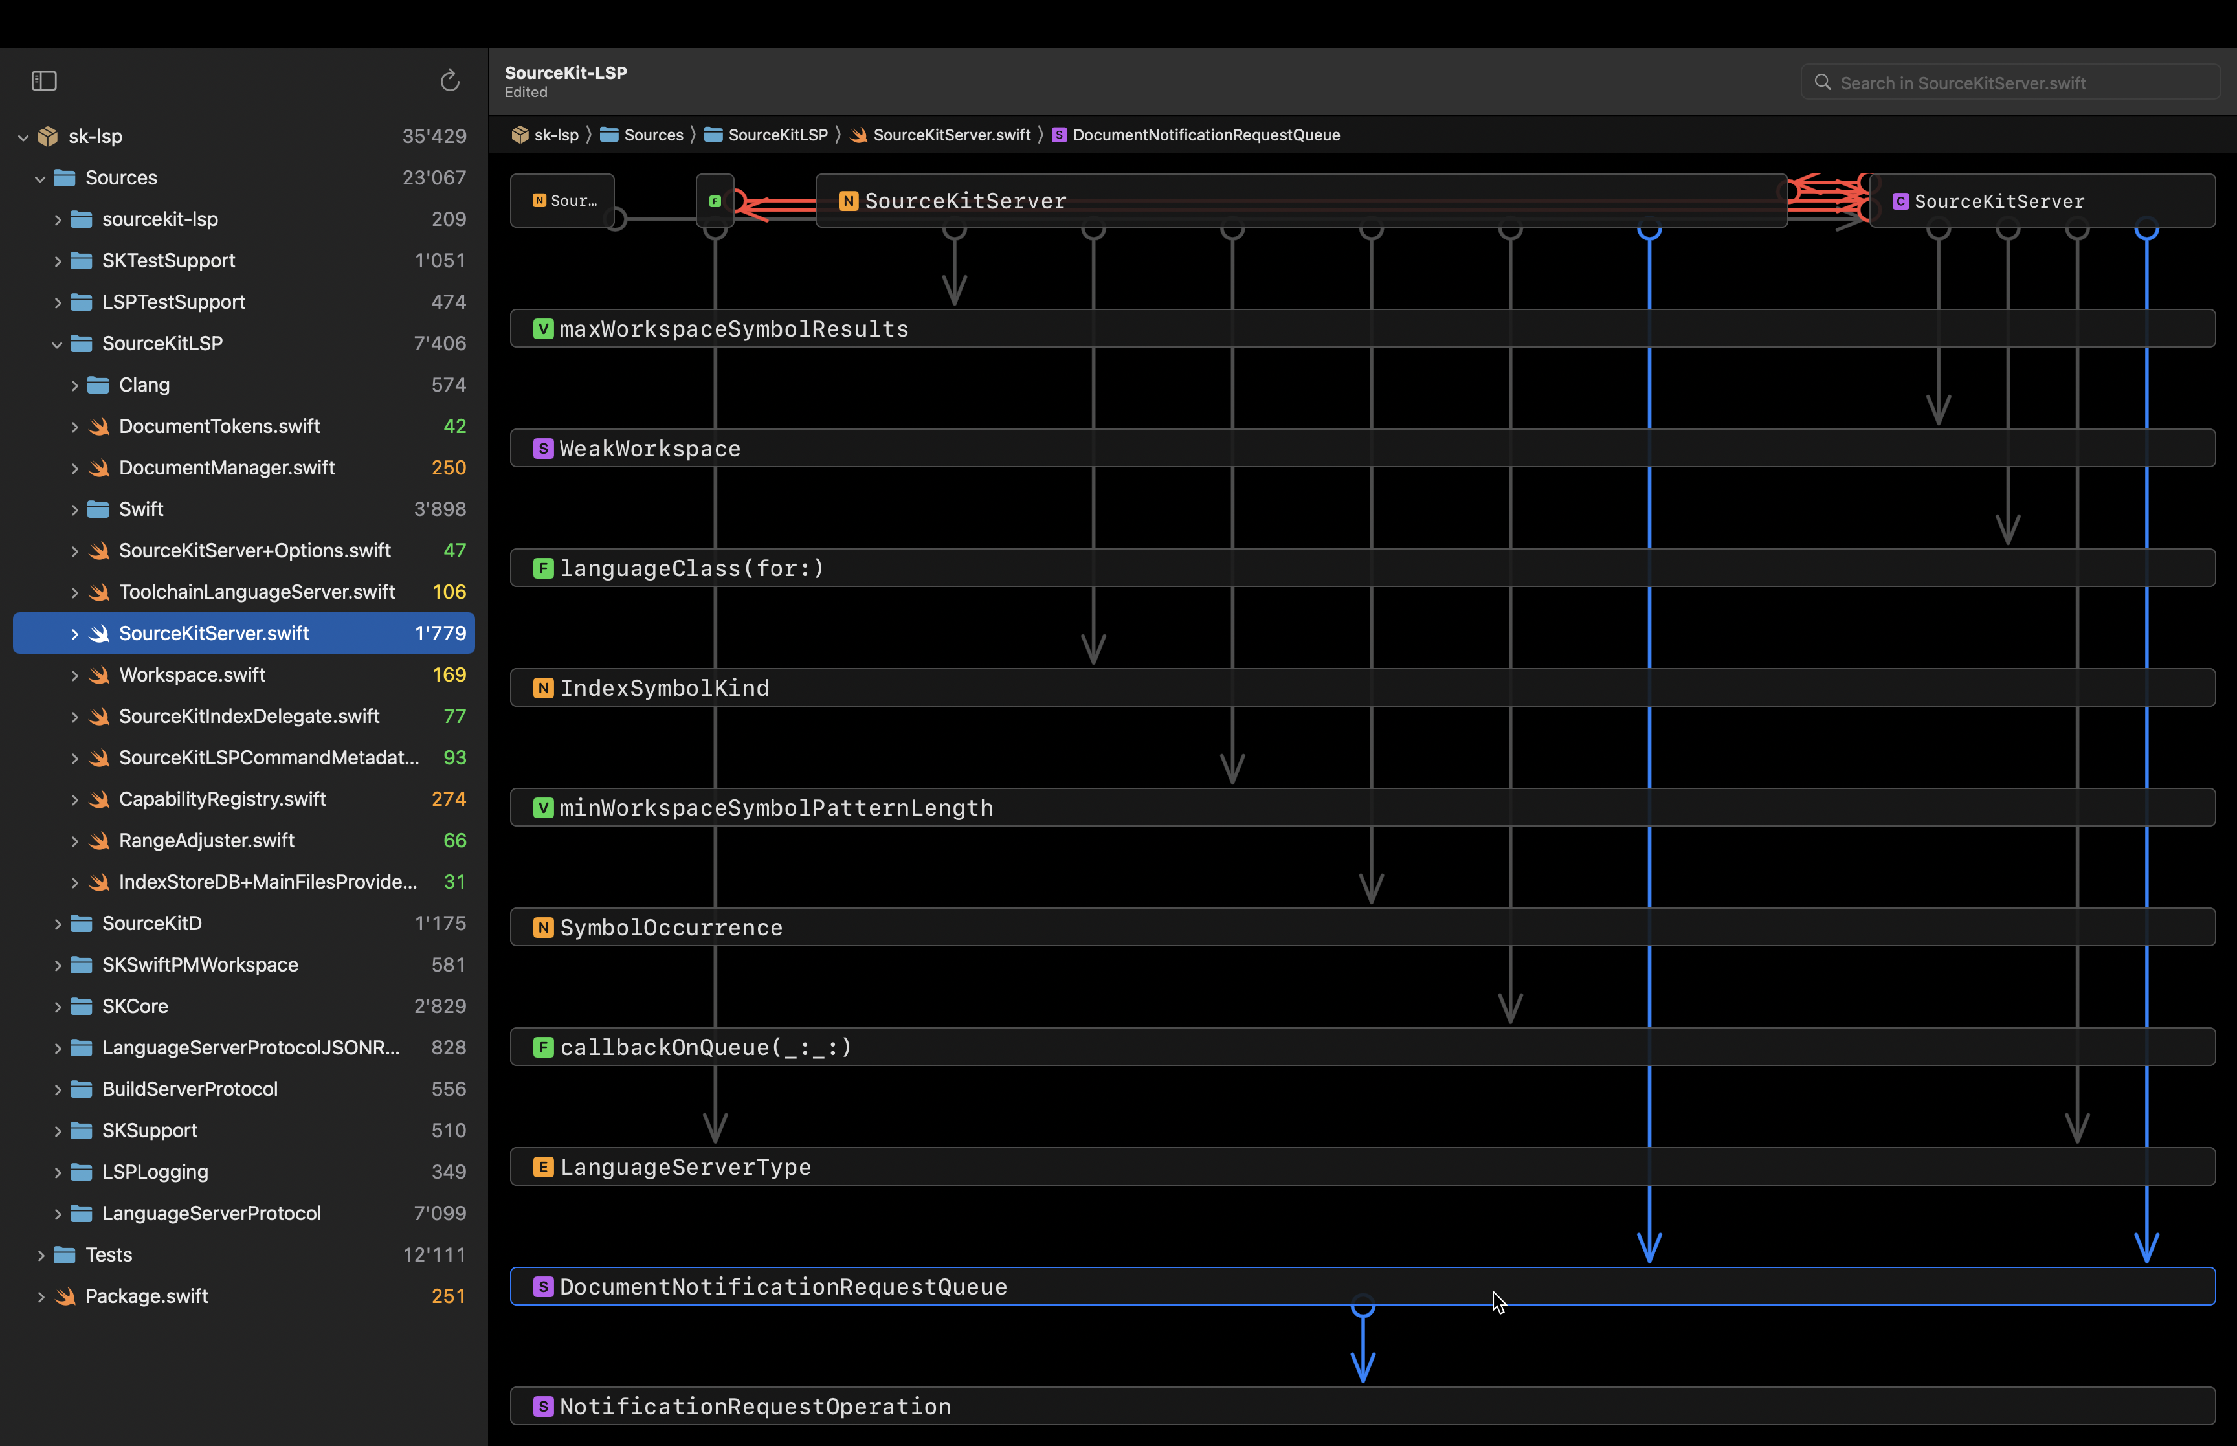Click the Clang folder icon
2237x1446 pixels.
coord(98,385)
